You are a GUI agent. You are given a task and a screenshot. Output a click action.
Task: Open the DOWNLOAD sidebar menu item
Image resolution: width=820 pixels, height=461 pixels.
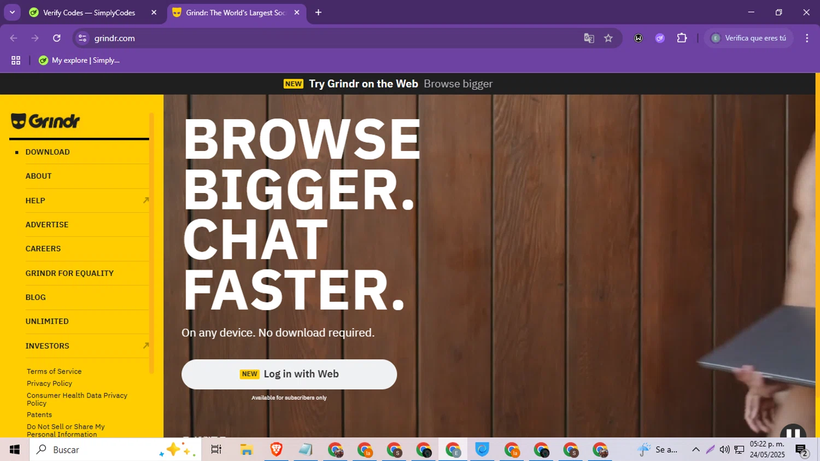pos(48,152)
